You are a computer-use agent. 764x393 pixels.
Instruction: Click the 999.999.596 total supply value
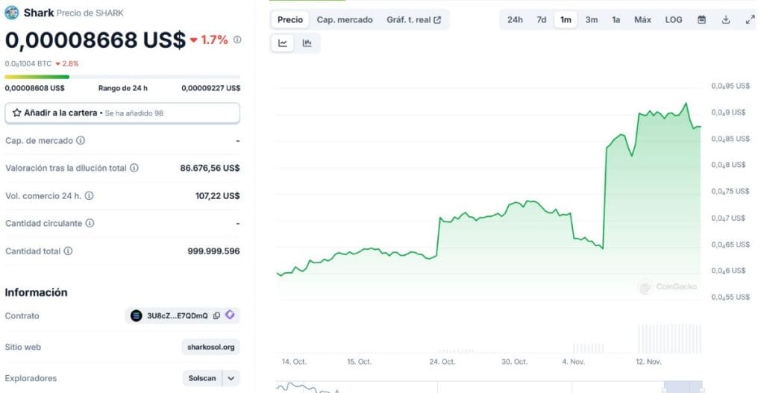tap(214, 251)
